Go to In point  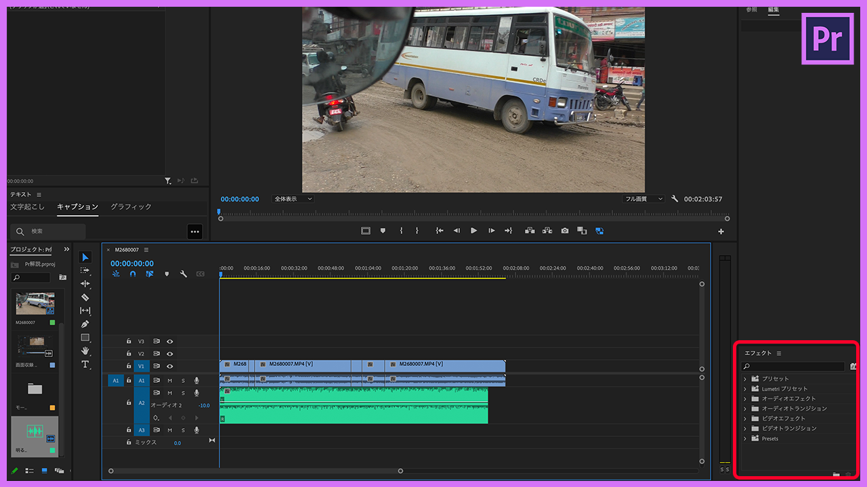440,231
